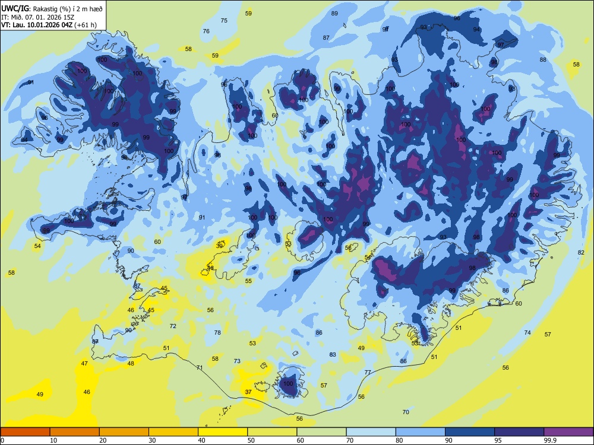Click the humidity value '37' on the map

point(248,392)
